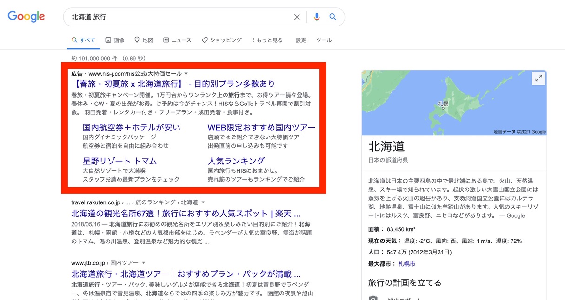Click the 人口 547.4万 fact
Viewport: 565px width, 300px height.
[410, 252]
